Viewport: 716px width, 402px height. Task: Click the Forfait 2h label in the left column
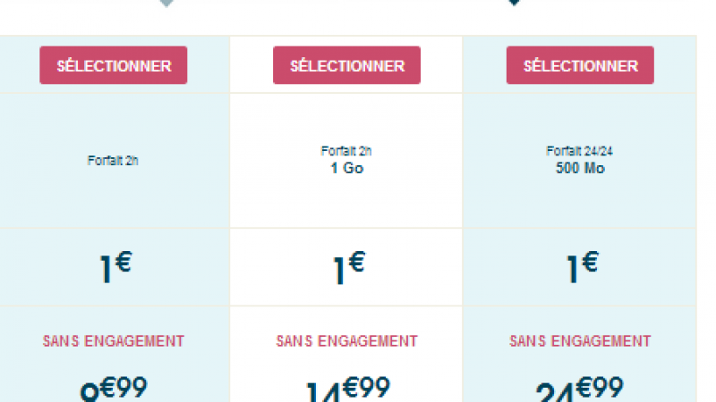[x=113, y=162]
